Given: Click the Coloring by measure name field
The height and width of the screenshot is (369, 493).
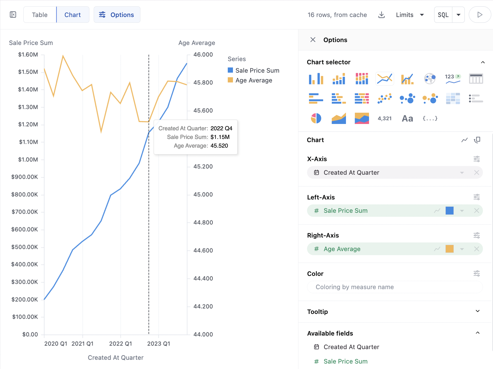Looking at the screenshot, I should 395,287.
